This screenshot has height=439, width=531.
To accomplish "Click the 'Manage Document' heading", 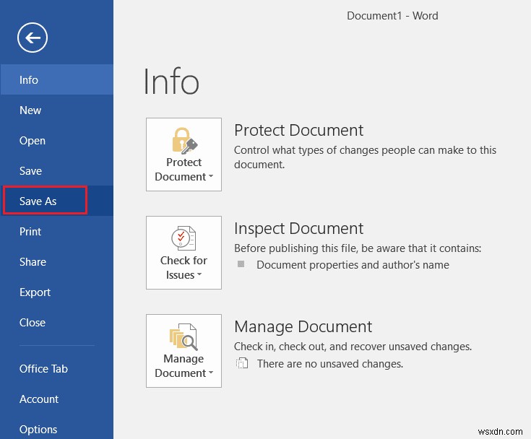I will [x=303, y=326].
